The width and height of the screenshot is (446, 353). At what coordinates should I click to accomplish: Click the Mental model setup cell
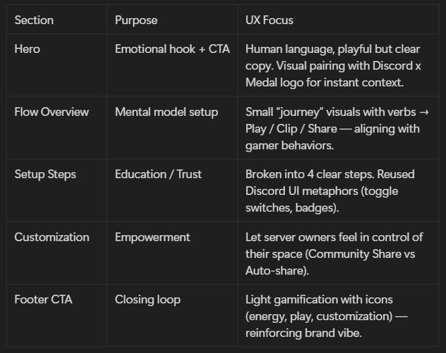coord(166,112)
